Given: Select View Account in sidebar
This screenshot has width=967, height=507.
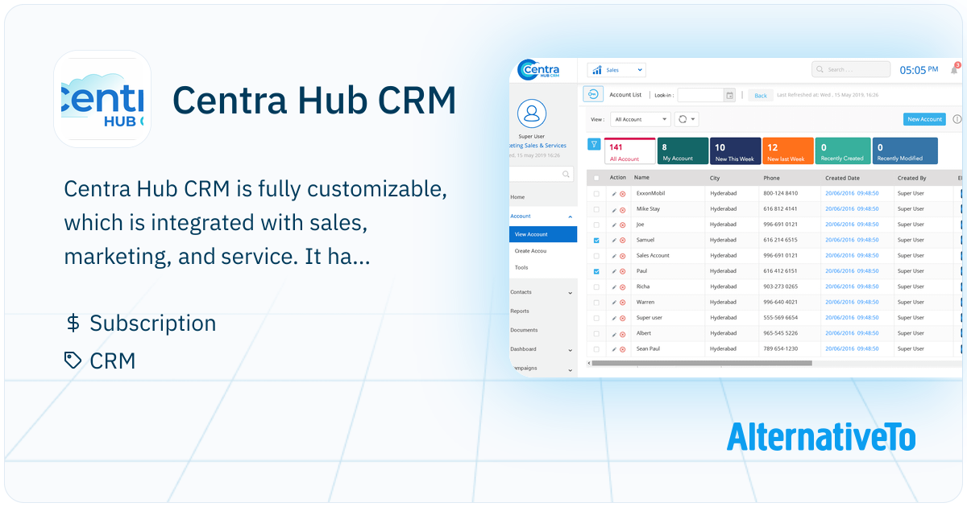Looking at the screenshot, I should [543, 234].
